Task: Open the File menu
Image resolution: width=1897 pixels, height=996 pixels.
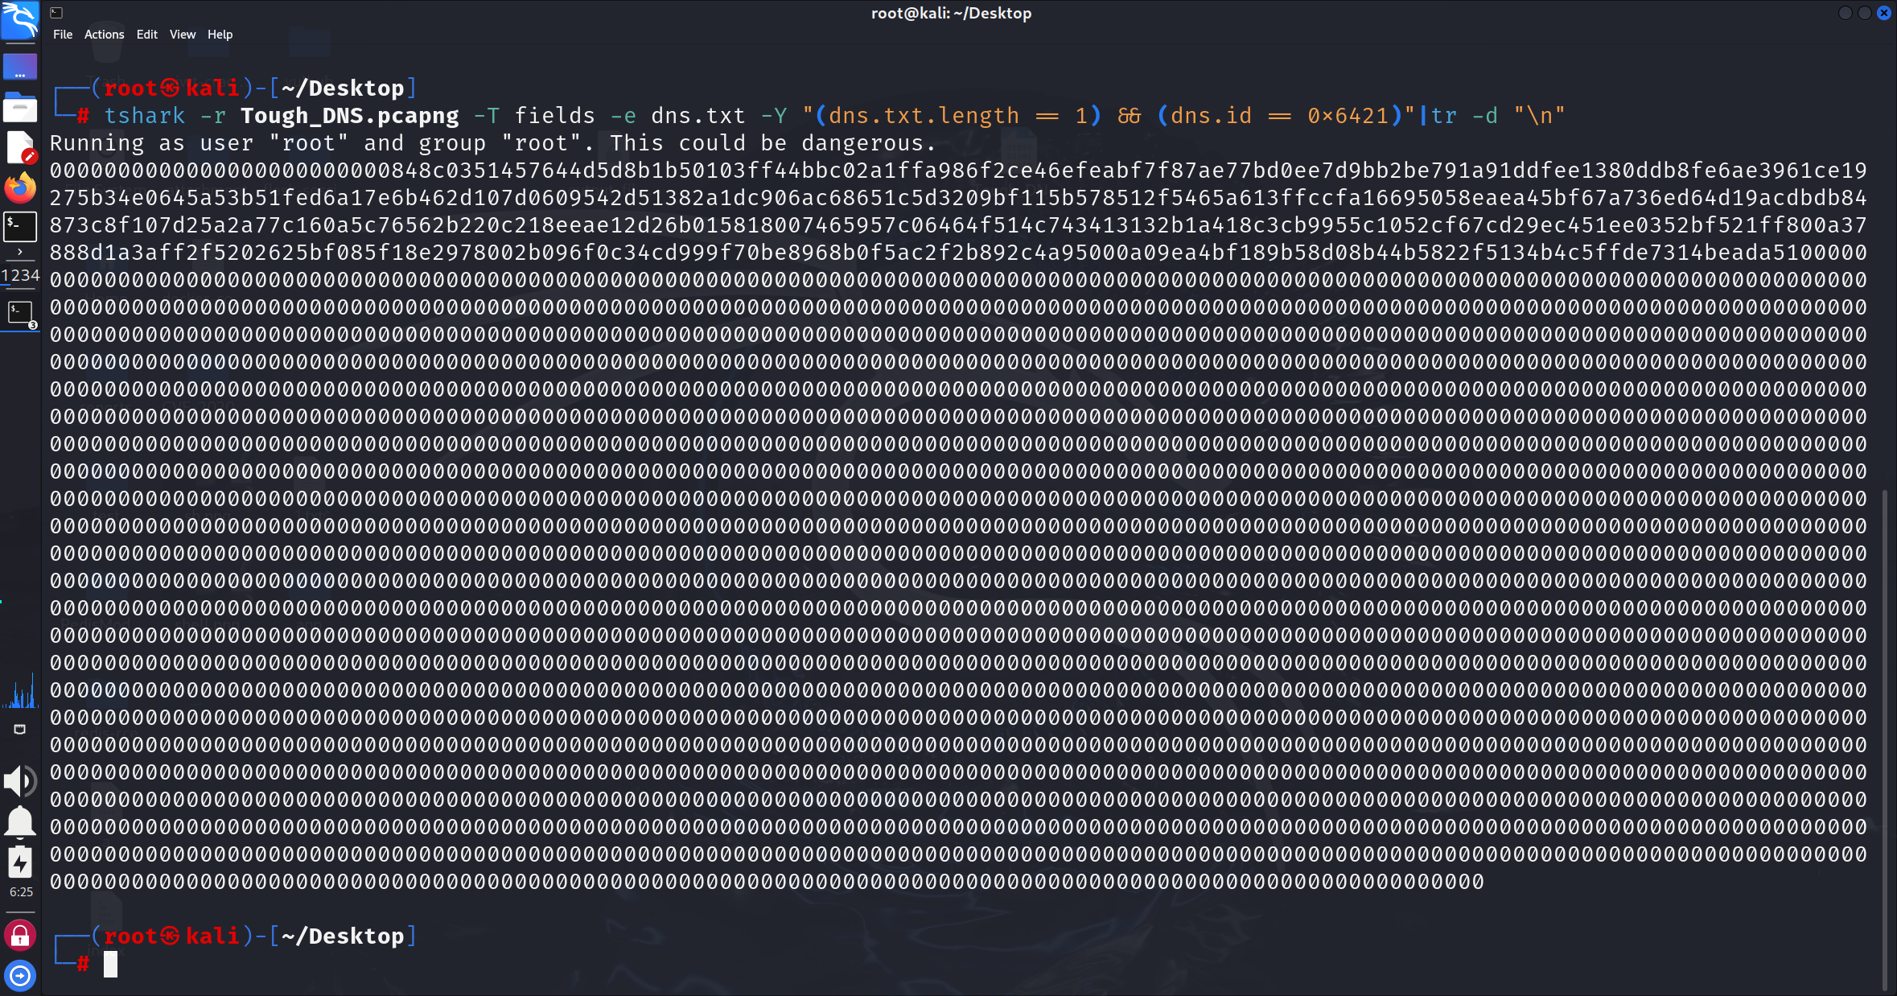Action: (63, 35)
